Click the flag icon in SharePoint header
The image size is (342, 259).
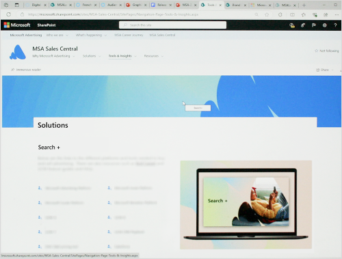tap(314, 25)
